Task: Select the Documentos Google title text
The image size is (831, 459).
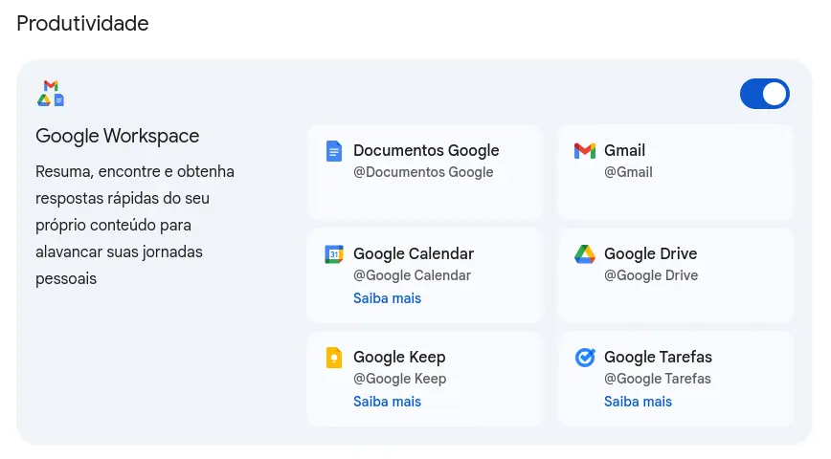Action: pyautogui.click(x=426, y=150)
